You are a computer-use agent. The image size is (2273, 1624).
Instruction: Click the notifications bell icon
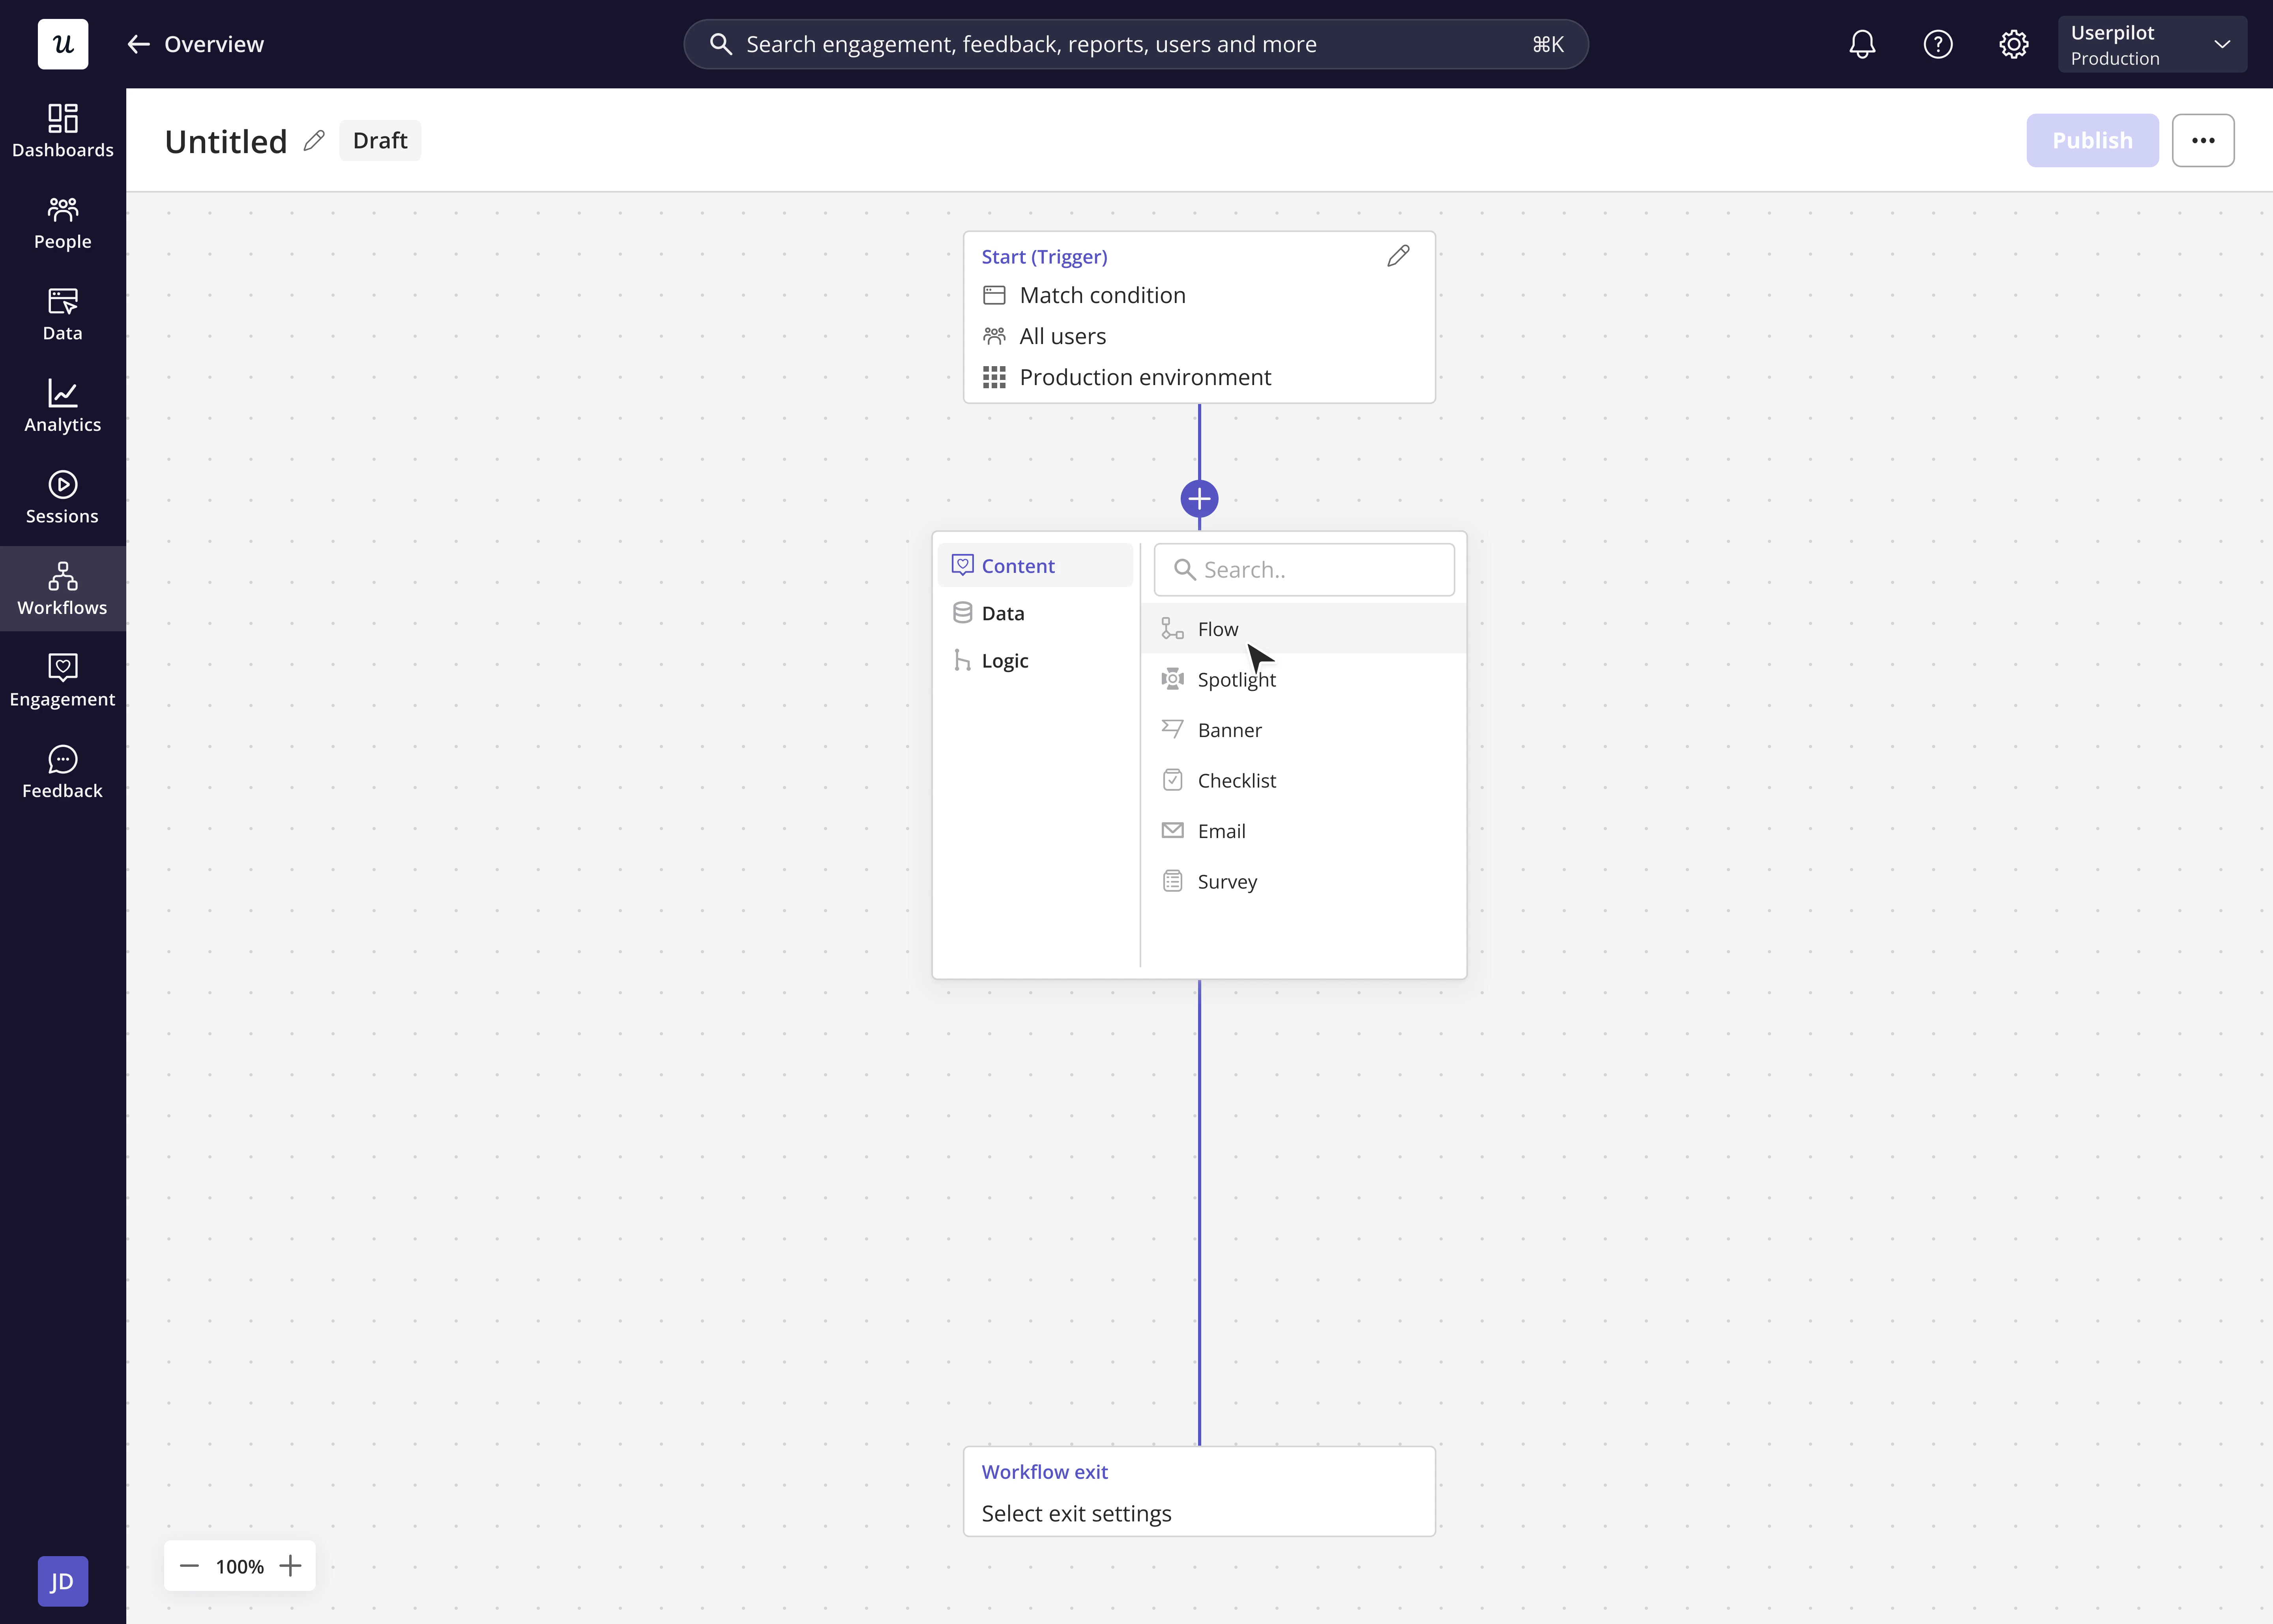(1861, 44)
